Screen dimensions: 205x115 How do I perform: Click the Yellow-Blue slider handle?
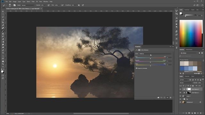click(150, 66)
